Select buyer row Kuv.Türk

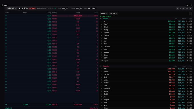(x=146, y=47)
